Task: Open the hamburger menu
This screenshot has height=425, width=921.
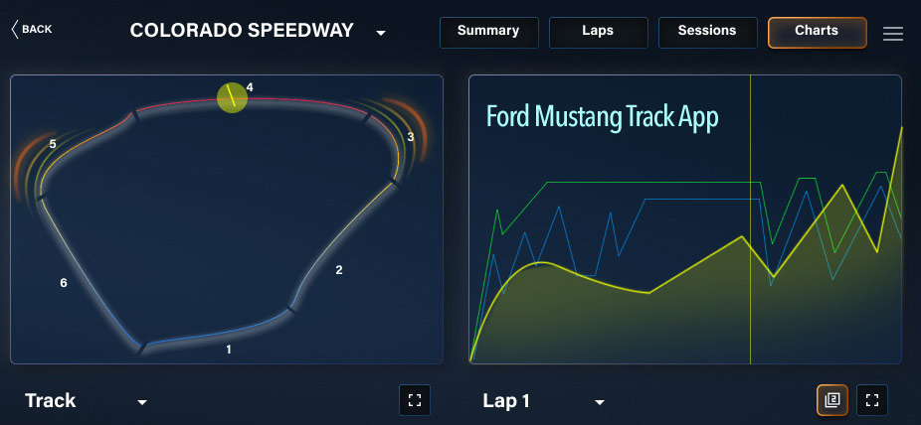Action: [893, 34]
